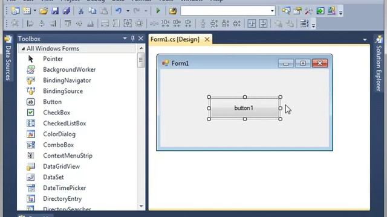Open the Add New Item dropdown arrow
Viewport: 387px width, 217px height.
(x=35, y=11)
